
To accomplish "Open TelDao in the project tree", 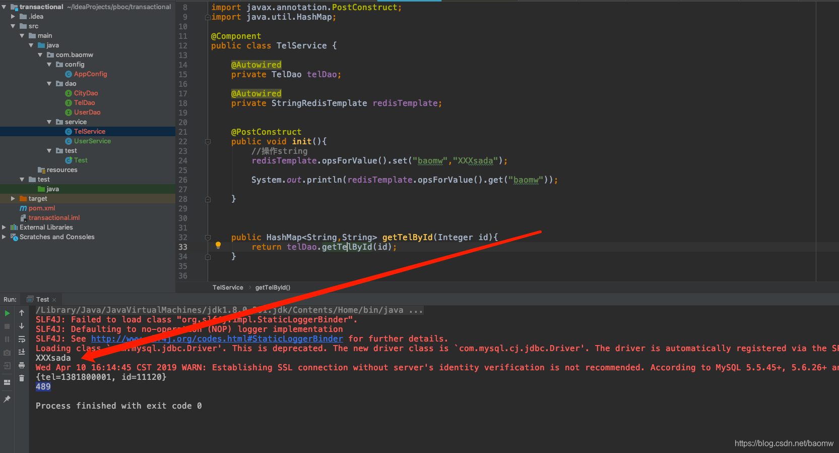I will pos(84,103).
